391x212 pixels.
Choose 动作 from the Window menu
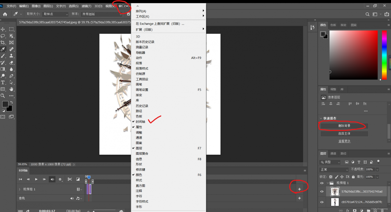pyautogui.click(x=169, y=58)
